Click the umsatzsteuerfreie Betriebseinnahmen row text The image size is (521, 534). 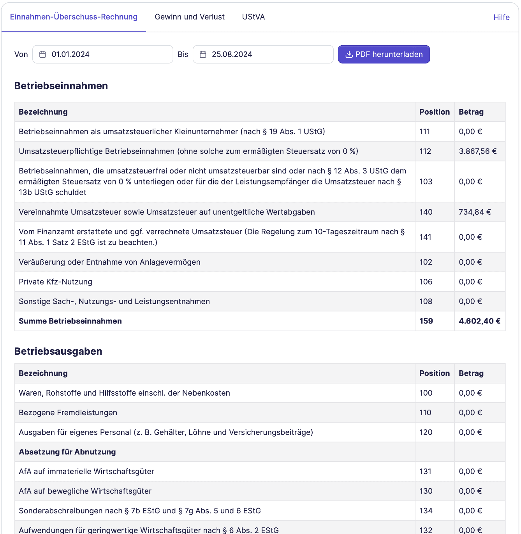213,182
